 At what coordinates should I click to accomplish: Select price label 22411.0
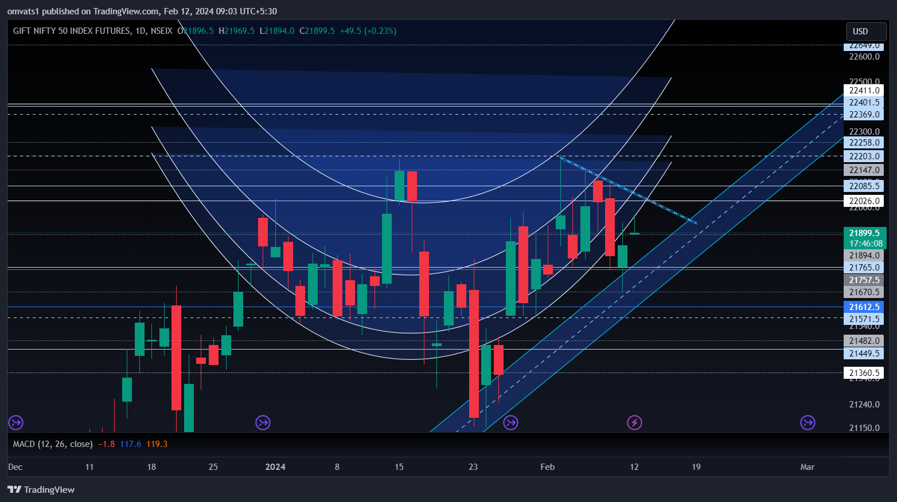[x=864, y=91]
